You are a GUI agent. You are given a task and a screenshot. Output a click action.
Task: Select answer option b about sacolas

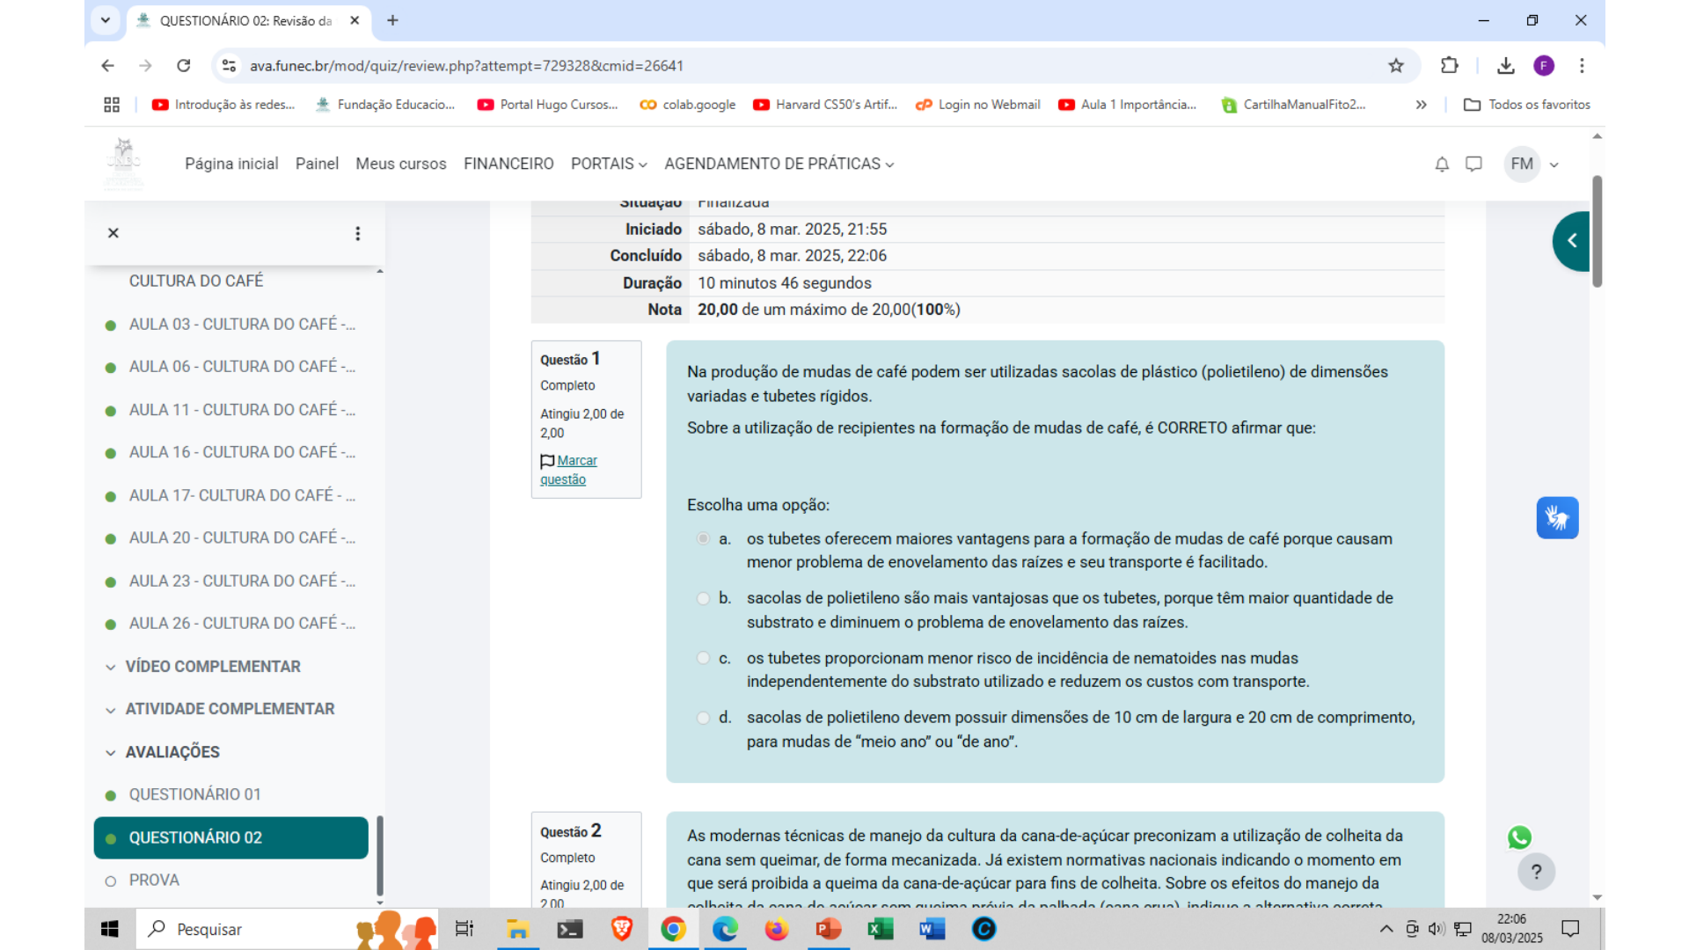703,598
